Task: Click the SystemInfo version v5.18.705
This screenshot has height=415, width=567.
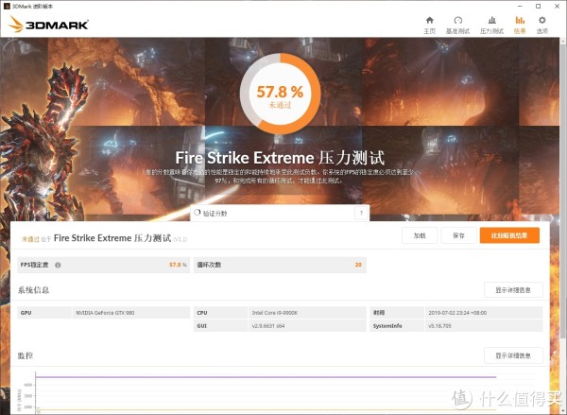Action: click(439, 326)
